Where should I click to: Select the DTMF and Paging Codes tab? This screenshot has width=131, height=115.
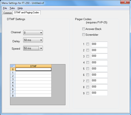coord(27,13)
